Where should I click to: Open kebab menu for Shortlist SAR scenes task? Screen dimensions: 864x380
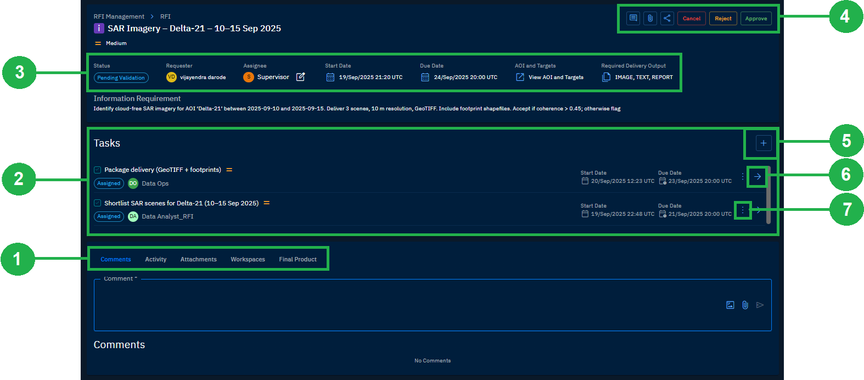pos(743,210)
